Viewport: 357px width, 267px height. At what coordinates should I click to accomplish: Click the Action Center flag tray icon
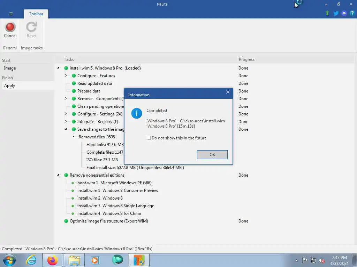point(305,260)
